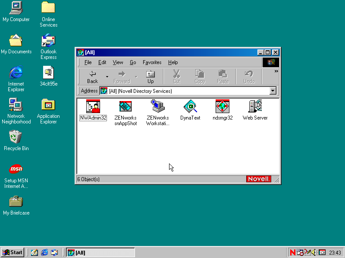The image size is (345, 258).
Task: Go Up one level
Action: click(x=151, y=77)
